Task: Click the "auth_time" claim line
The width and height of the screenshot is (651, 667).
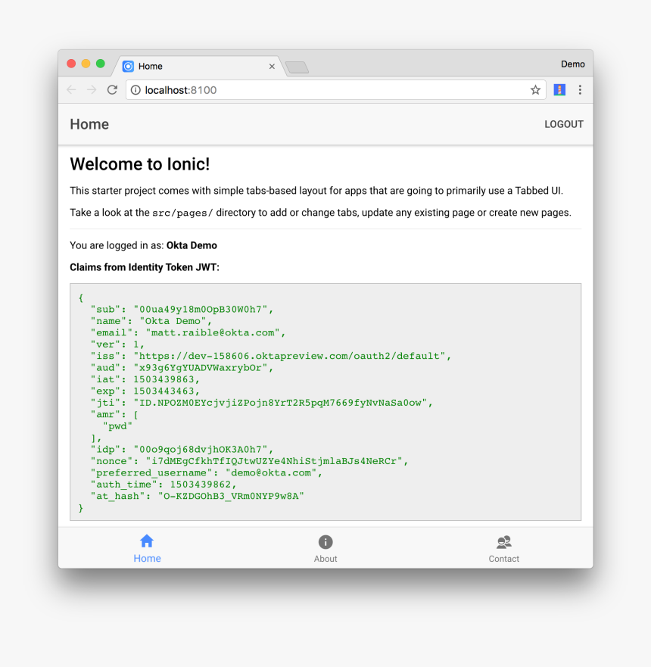Action: click(164, 485)
